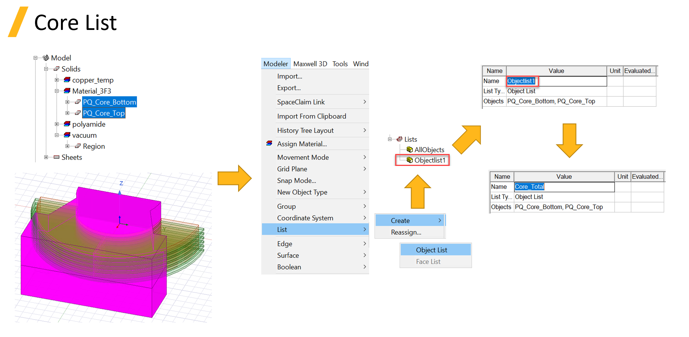Expand the Sheets tree node
Viewport: 689px width, 337px height.
[46, 157]
